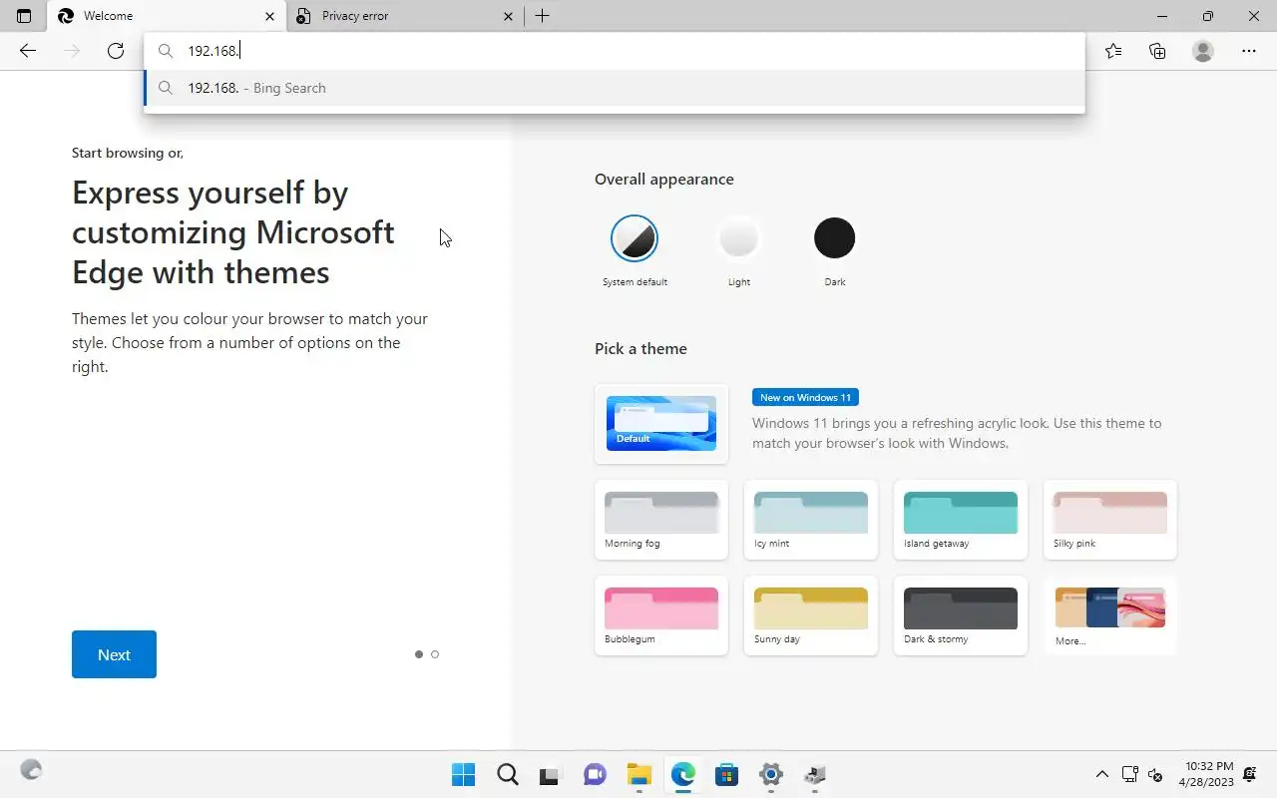Close the Privacy error tab
Image resolution: width=1277 pixels, height=798 pixels.
click(x=509, y=16)
